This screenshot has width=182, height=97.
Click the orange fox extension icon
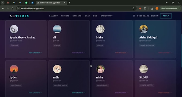click(140, 9)
